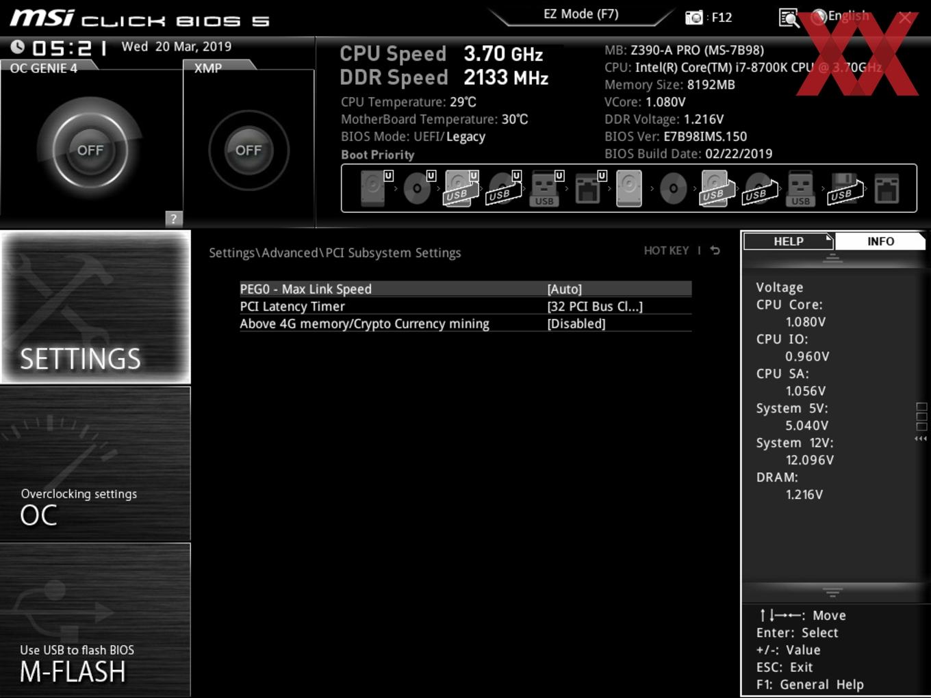Click the date Wed 20 Mar, 2019
This screenshot has width=931, height=698.
177,46
